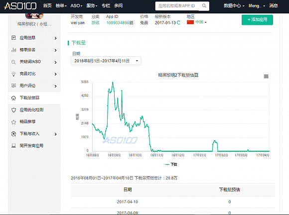Click the search magnifier icon

(x=204, y=5)
